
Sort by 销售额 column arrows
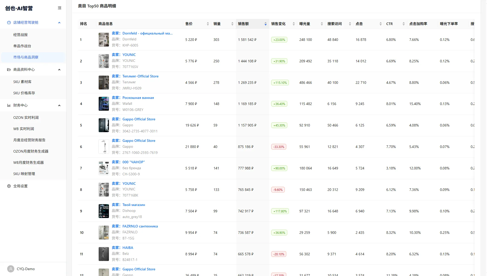pyautogui.click(x=266, y=24)
